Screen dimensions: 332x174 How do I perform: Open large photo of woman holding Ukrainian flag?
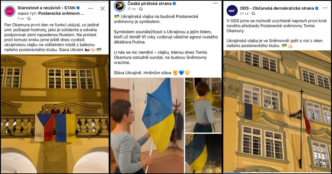147,126
